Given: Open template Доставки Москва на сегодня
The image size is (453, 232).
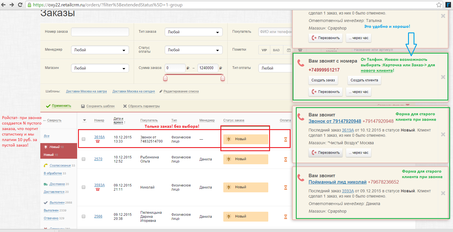Looking at the screenshot, I should (x=134, y=91).
